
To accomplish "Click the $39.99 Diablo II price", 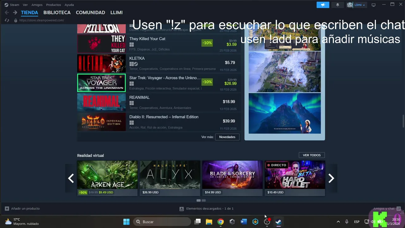I will pos(229,121).
